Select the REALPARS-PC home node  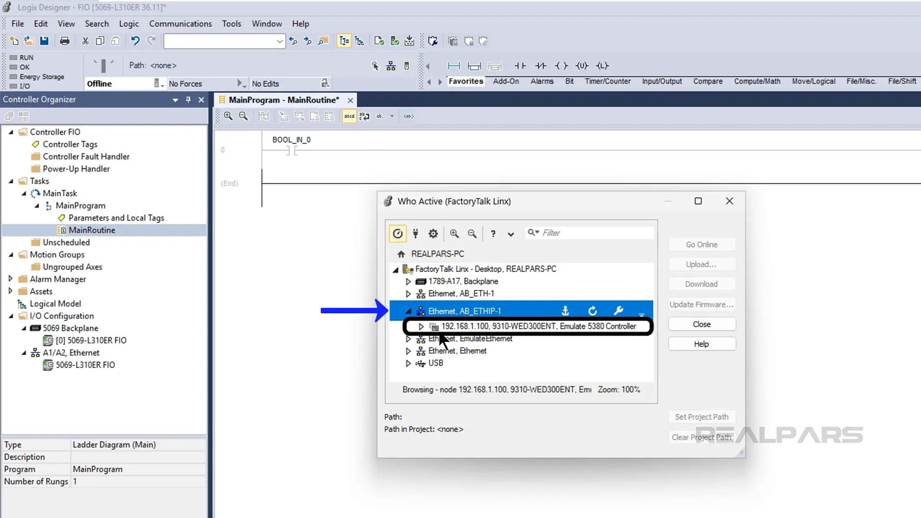point(437,254)
